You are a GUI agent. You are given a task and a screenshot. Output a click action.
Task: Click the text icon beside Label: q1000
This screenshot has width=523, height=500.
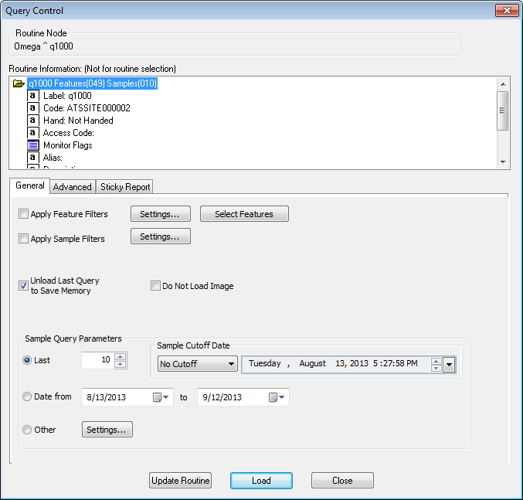click(x=33, y=96)
